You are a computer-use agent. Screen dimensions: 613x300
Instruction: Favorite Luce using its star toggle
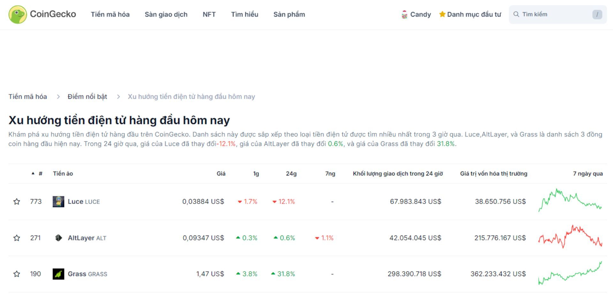[x=17, y=201]
